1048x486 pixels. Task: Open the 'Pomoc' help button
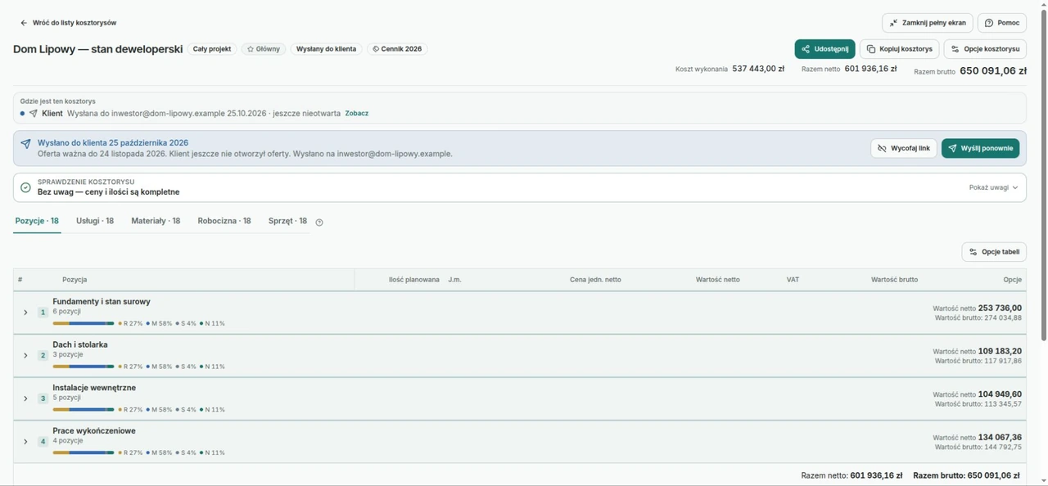[1001, 23]
